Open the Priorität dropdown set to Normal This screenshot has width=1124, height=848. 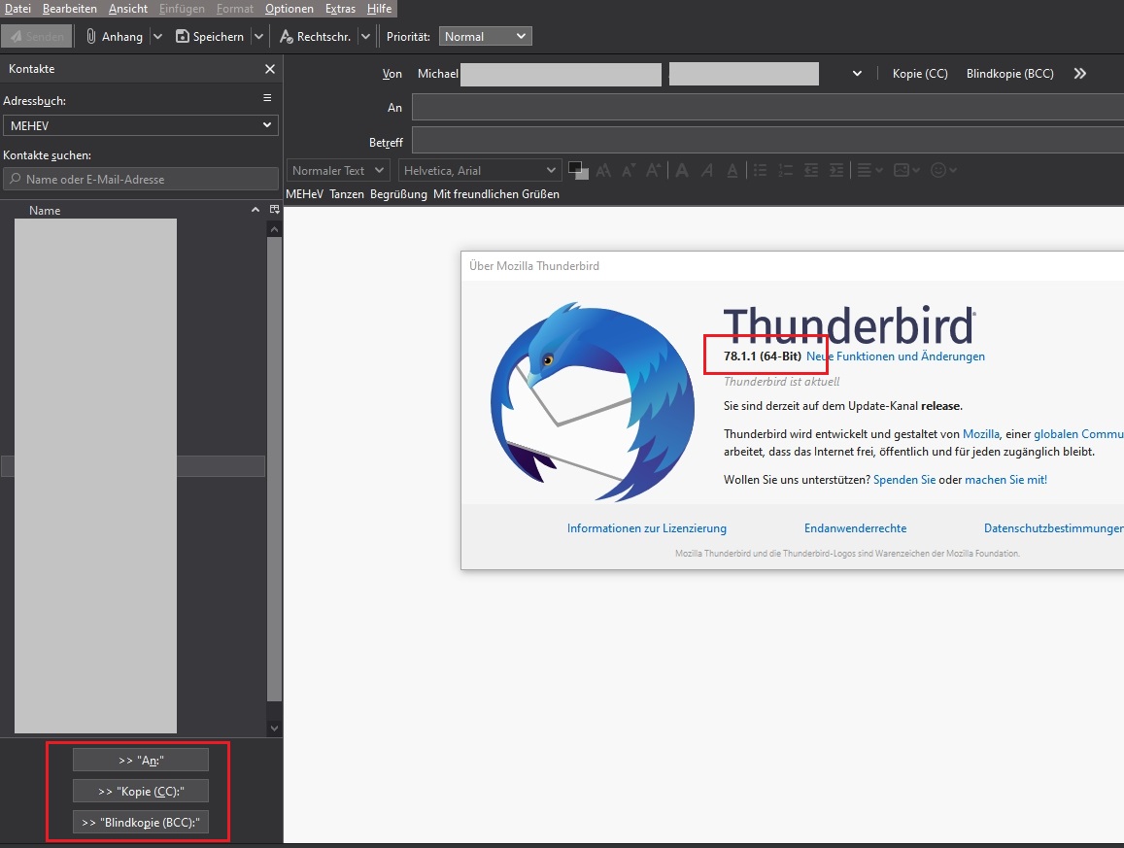pyautogui.click(x=485, y=37)
